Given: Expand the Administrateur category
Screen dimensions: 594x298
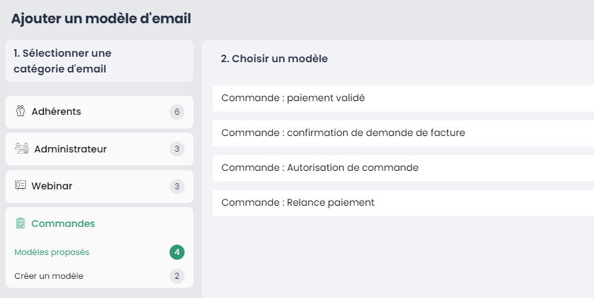Looking at the screenshot, I should (99, 149).
